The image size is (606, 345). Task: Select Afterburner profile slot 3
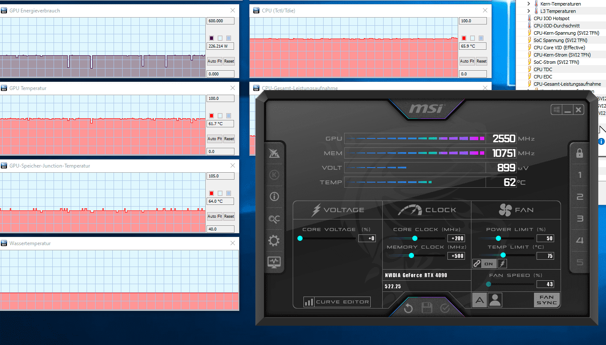click(x=579, y=219)
